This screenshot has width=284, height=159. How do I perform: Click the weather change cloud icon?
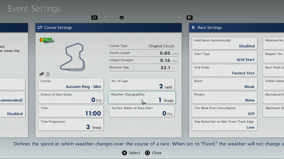(x=41, y=74)
